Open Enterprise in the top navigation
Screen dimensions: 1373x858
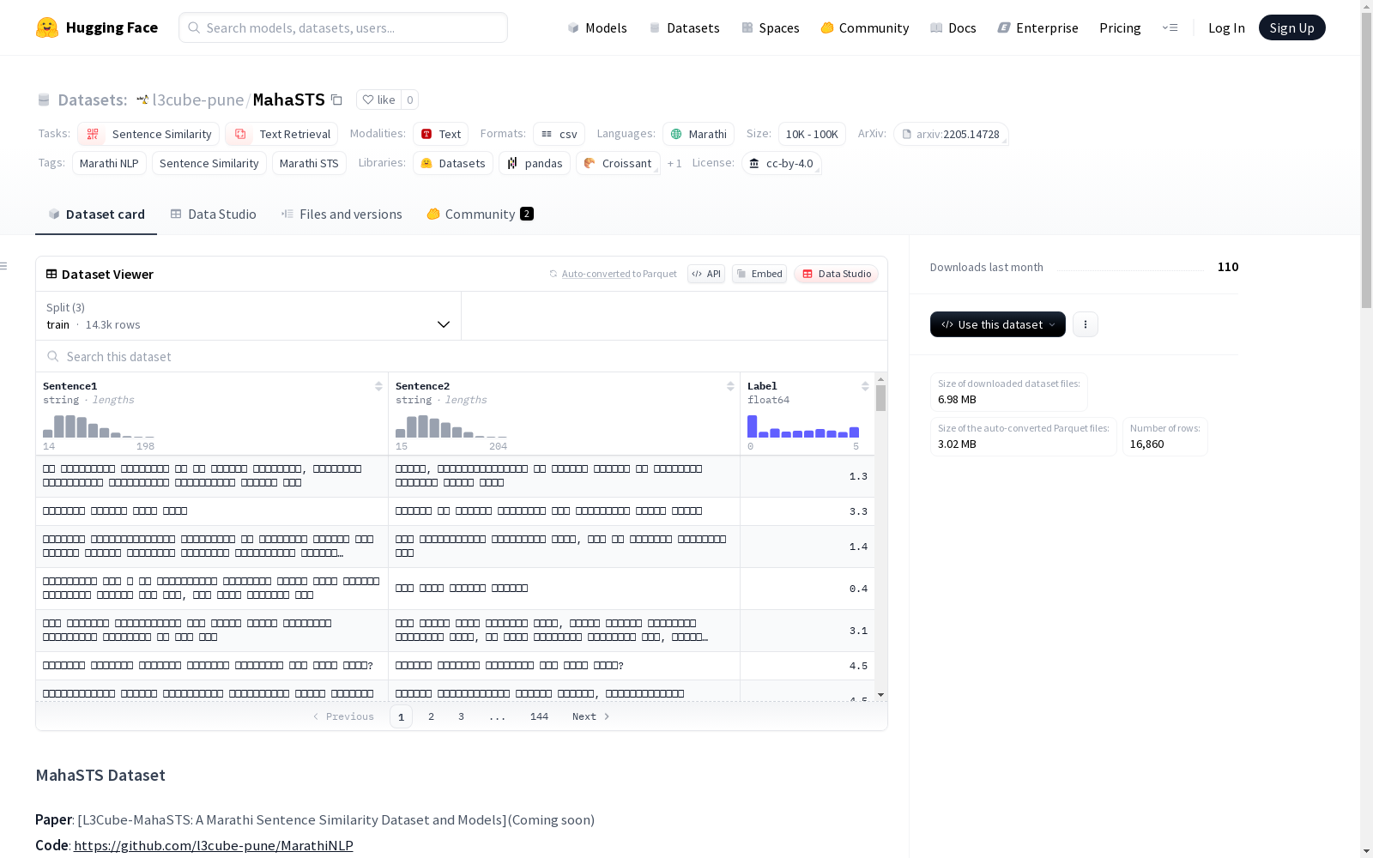[1038, 27]
